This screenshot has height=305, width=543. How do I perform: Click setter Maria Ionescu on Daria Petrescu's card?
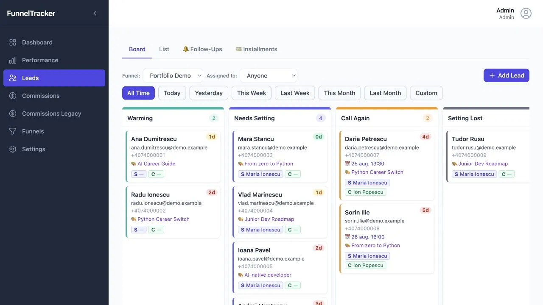point(367,183)
